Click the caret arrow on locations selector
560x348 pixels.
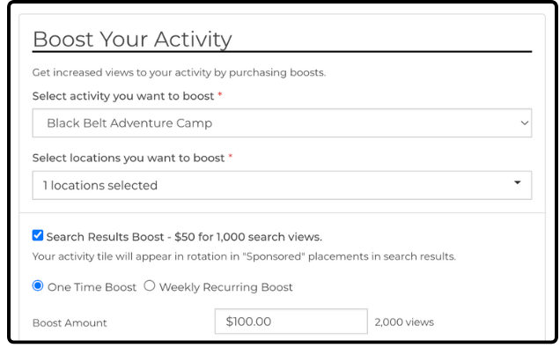pos(517,182)
